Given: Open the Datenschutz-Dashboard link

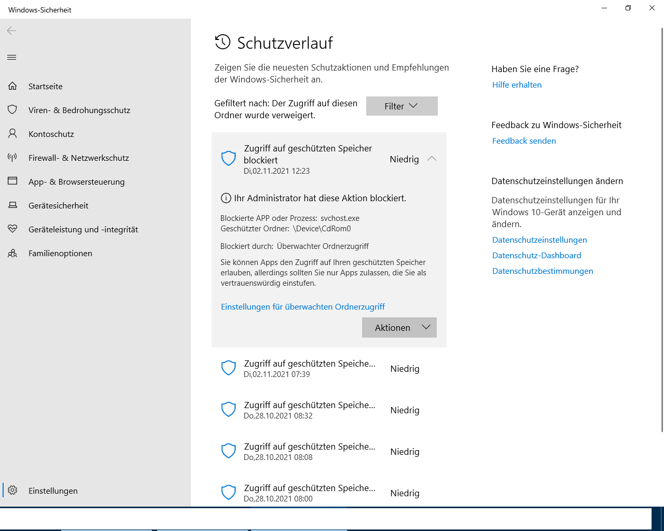Looking at the screenshot, I should [x=536, y=256].
